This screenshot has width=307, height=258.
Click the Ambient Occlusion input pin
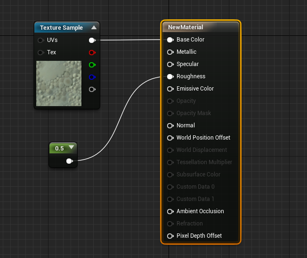coord(170,211)
